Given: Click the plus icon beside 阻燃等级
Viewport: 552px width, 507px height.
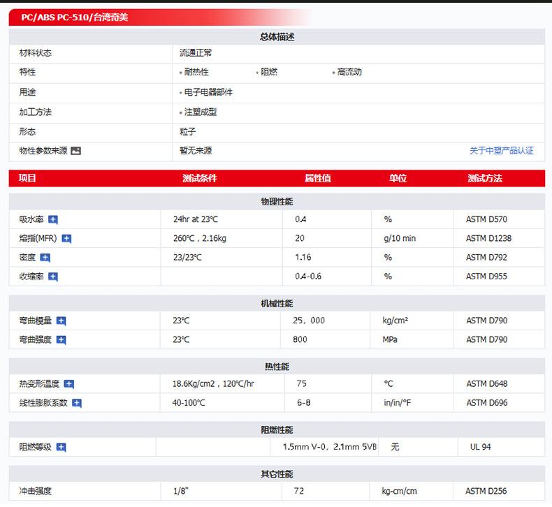Looking at the screenshot, I should [x=61, y=447].
